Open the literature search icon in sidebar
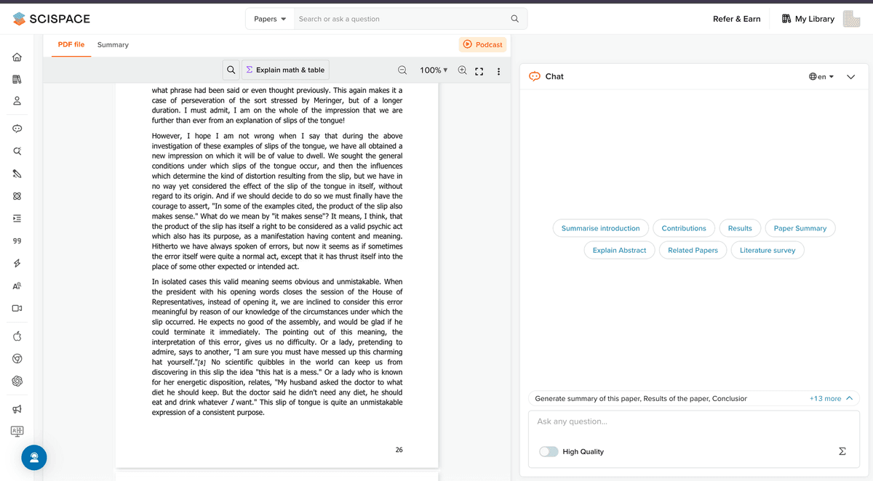 click(17, 151)
